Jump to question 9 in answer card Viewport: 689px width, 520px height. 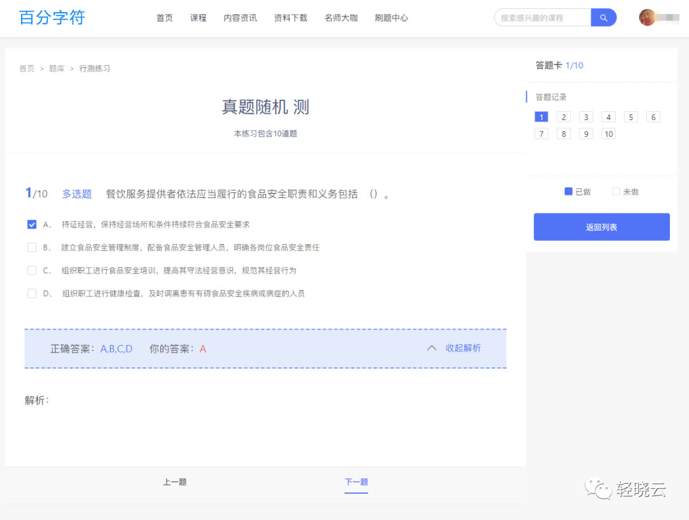tap(586, 134)
